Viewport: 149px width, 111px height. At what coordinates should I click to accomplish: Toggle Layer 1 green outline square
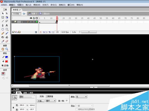pyautogui.click(x=37, y=22)
